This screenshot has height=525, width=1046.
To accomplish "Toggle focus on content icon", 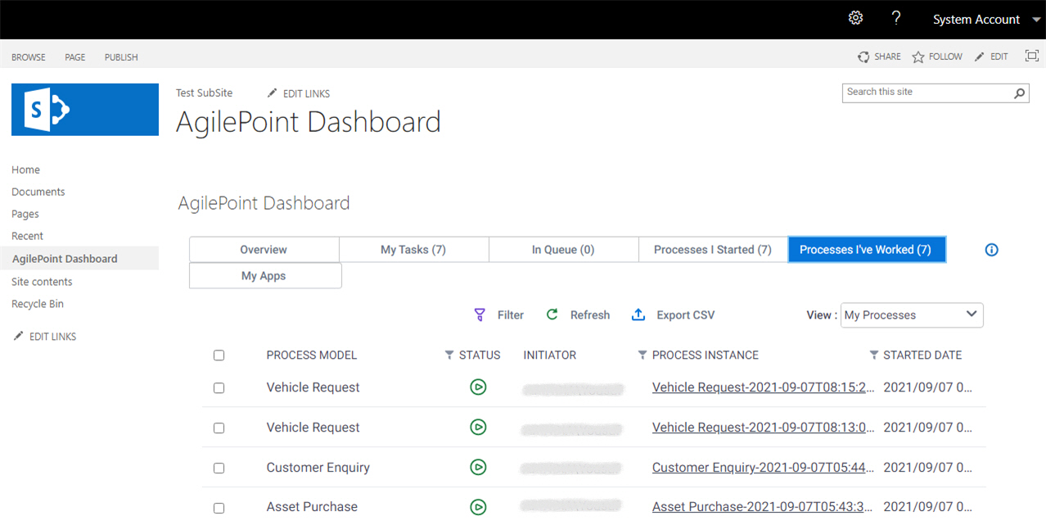I will [x=1032, y=56].
